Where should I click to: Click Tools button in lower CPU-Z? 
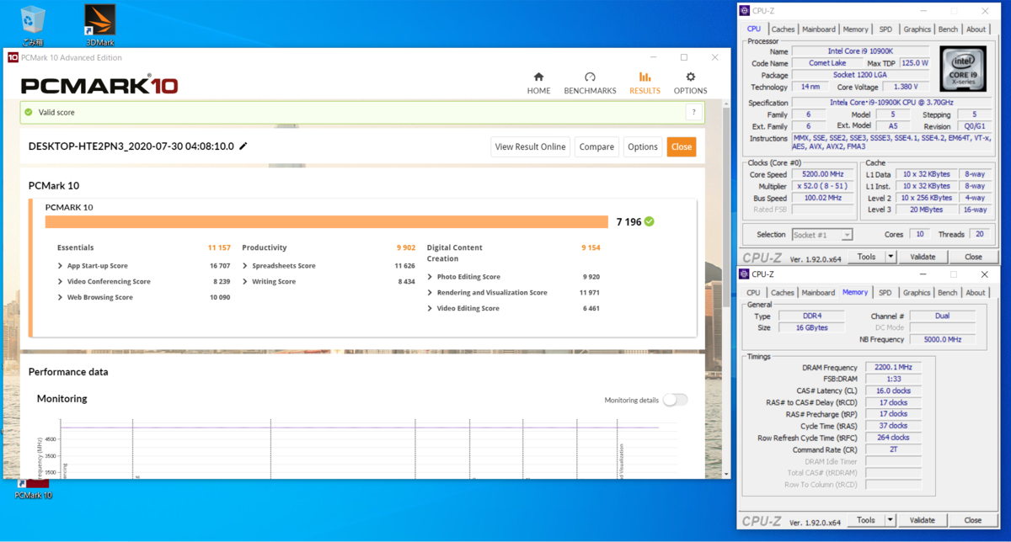[866, 520]
